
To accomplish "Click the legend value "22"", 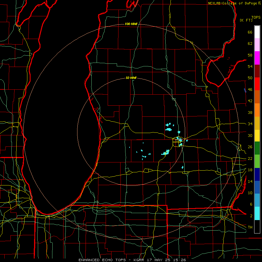I will tap(250, 158).
